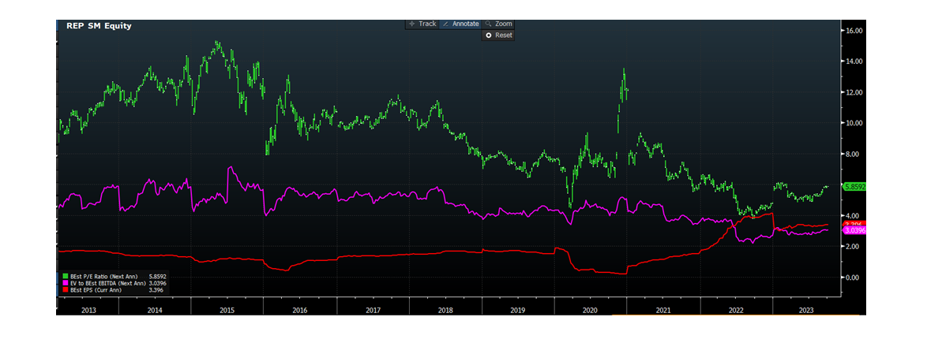Screen dimensions: 942x354
Task: Click the magenta EV to EBITDA swatch
Action: coord(64,283)
